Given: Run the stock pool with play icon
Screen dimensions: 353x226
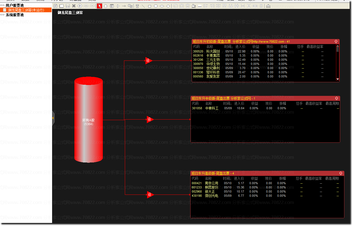Looking at the screenshot, I should click(x=80, y=6).
